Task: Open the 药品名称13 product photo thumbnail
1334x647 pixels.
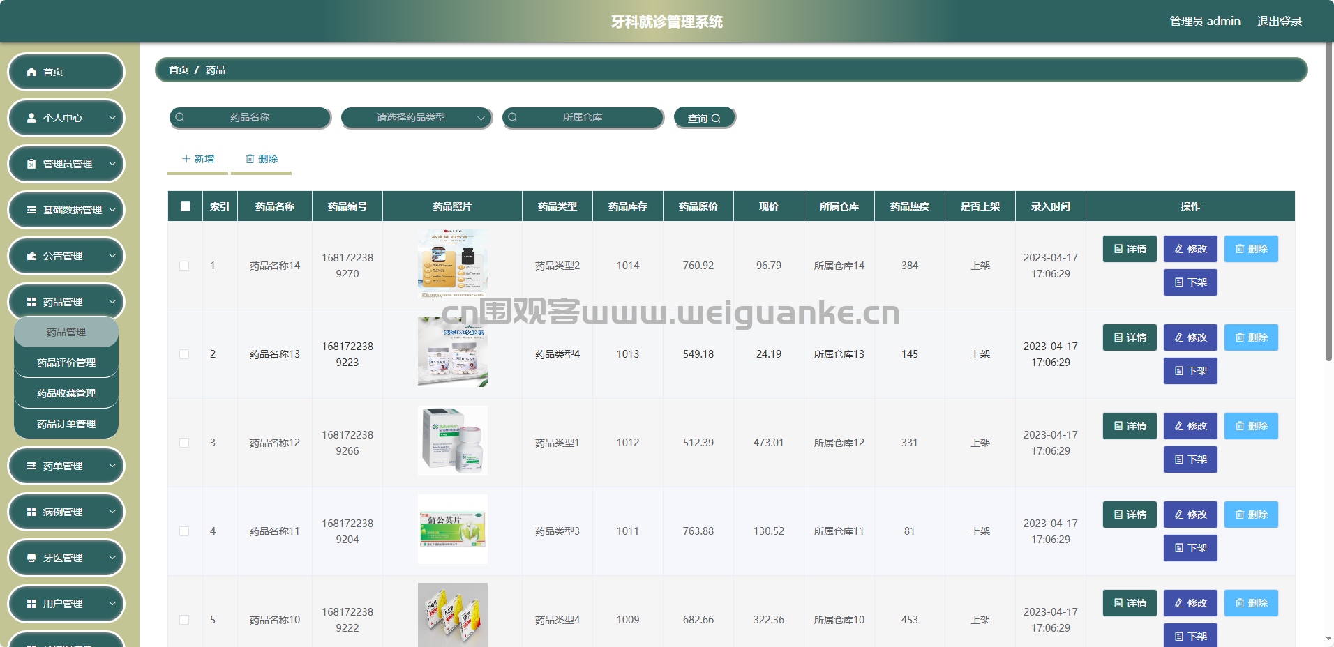Action: 453,352
